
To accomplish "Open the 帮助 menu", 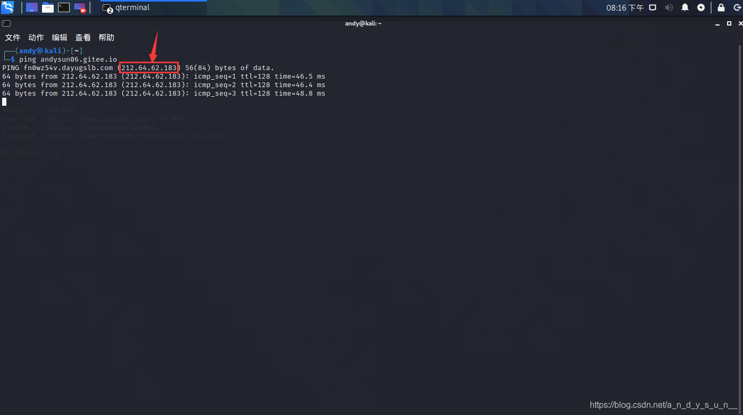I will [106, 38].
